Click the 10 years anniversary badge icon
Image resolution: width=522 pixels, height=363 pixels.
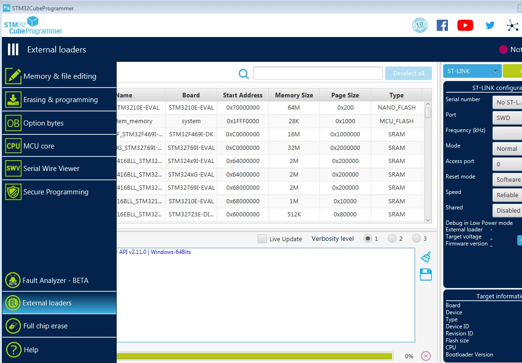click(x=420, y=25)
